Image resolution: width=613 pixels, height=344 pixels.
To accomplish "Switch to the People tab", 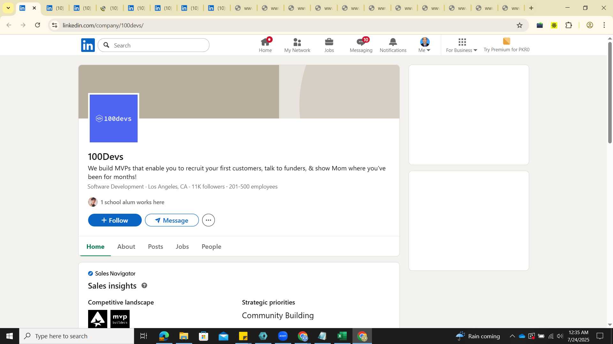I will [211, 247].
